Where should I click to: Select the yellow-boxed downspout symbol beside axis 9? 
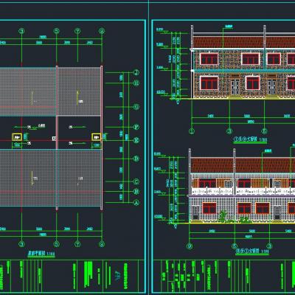click(x=96, y=137)
